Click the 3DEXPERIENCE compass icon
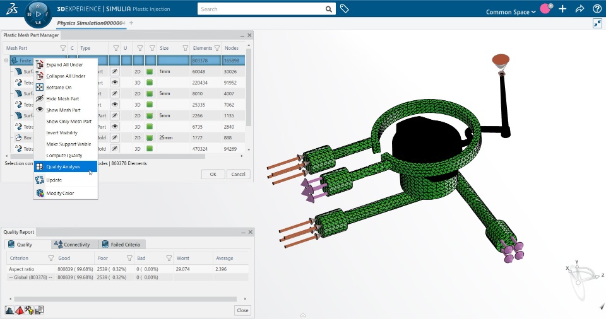The height and width of the screenshot is (319, 606). [39, 13]
